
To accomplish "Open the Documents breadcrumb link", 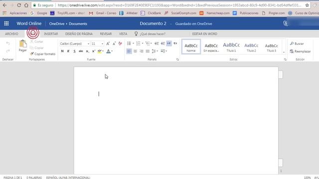I will tap(78, 24).
